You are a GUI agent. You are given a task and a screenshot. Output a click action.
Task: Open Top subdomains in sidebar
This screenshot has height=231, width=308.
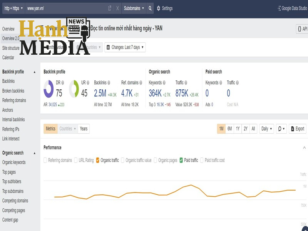(x=13, y=191)
